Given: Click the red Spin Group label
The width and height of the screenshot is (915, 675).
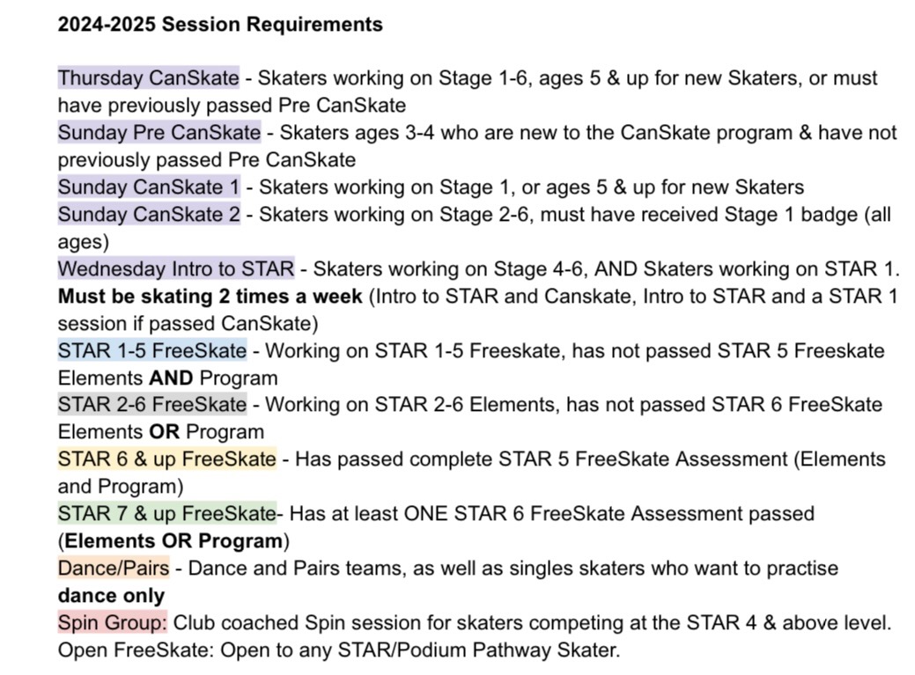Looking at the screenshot, I should (x=113, y=622).
